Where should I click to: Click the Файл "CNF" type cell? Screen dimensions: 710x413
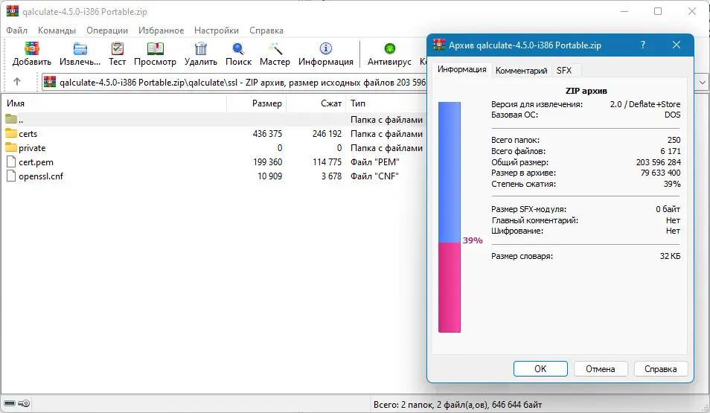click(x=374, y=176)
